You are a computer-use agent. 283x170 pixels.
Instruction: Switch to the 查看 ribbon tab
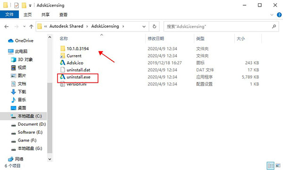(63, 15)
